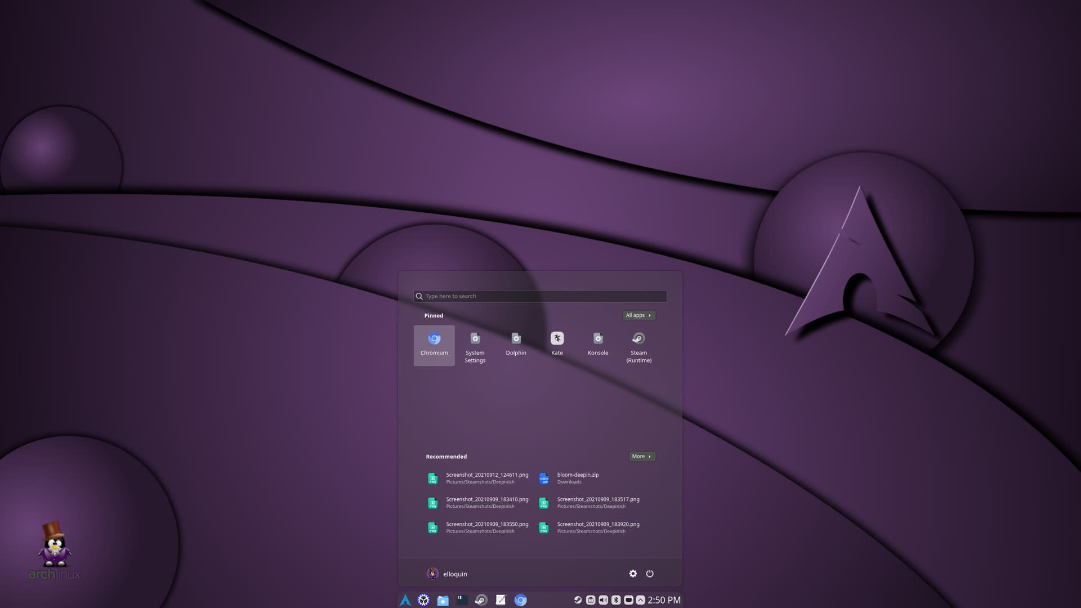Click the Arch launcher icon in taskbar
This screenshot has height=608, width=1081.
405,600
